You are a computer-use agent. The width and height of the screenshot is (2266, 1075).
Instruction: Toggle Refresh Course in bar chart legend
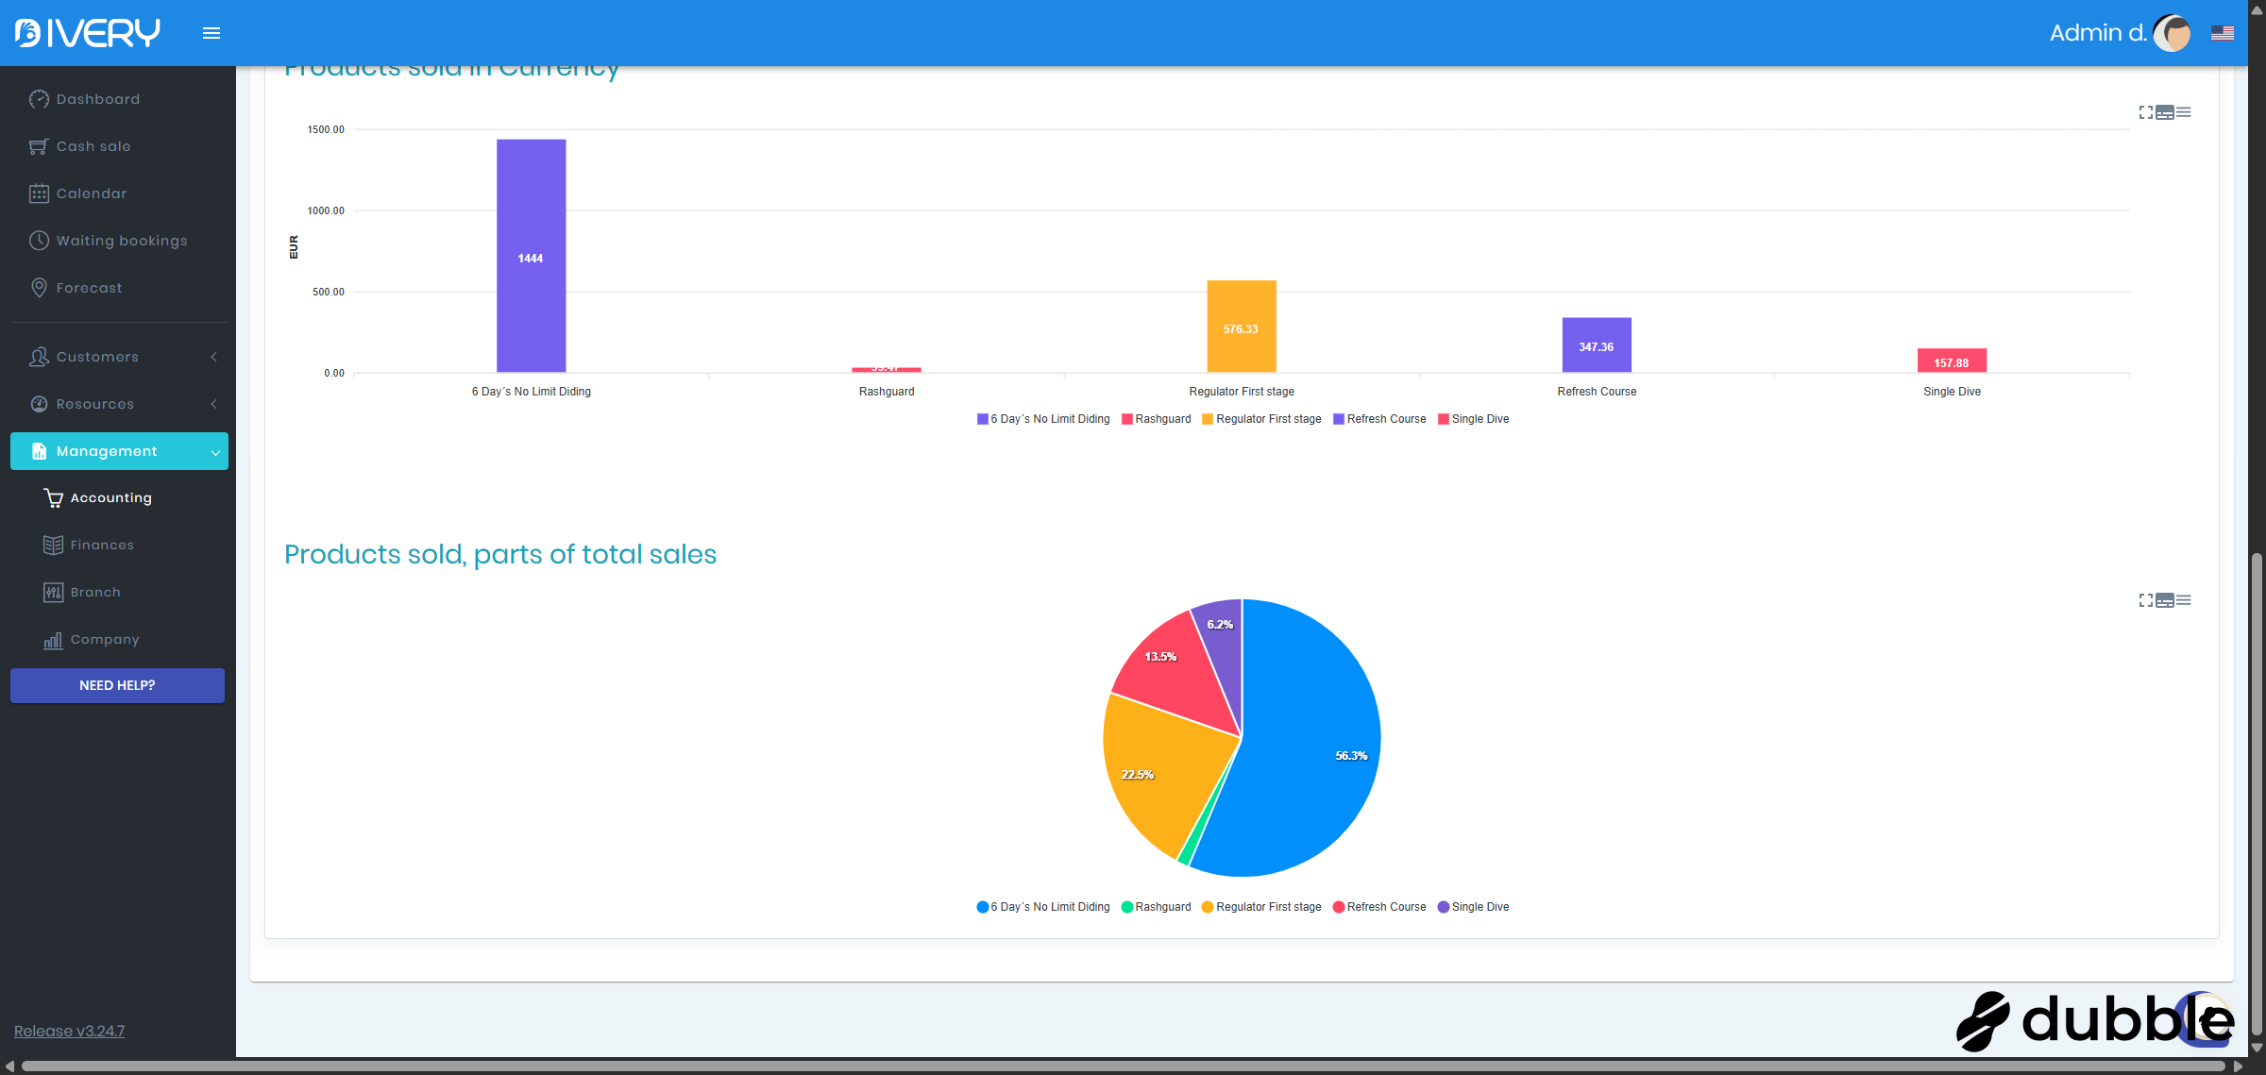pyautogui.click(x=1379, y=419)
